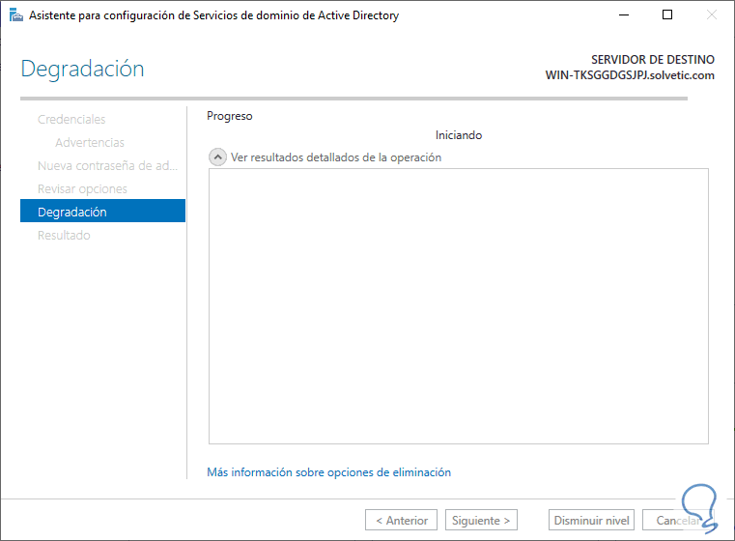The image size is (735, 541).
Task: Click the Progreso label
Action: [x=229, y=116]
